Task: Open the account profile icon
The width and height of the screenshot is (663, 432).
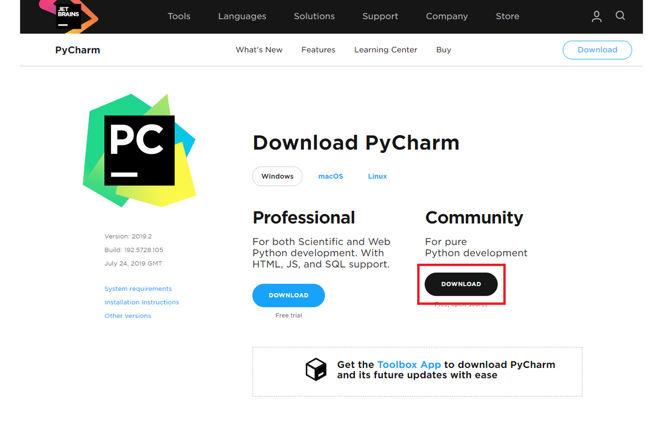Action: click(597, 17)
